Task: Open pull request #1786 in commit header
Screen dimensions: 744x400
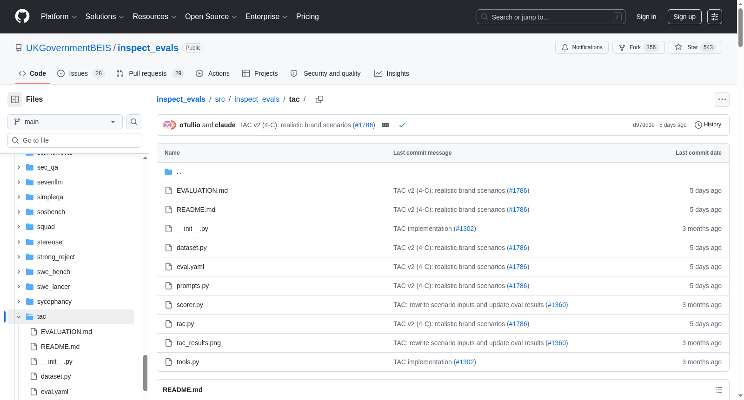Action: tap(364, 125)
